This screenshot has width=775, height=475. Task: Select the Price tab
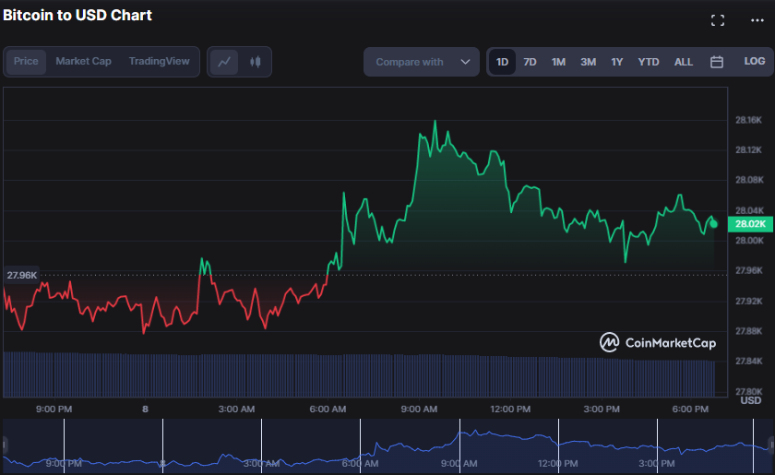coord(26,61)
